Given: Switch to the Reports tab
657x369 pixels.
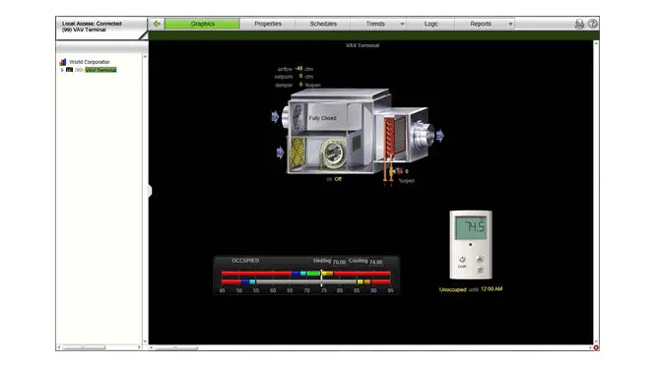Looking at the screenshot, I should click(480, 24).
